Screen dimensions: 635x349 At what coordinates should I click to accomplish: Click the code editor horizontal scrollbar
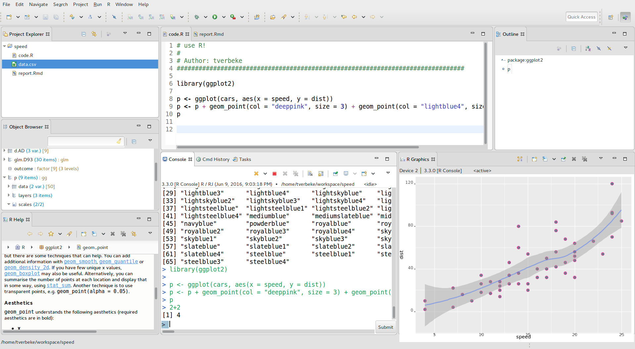point(297,147)
